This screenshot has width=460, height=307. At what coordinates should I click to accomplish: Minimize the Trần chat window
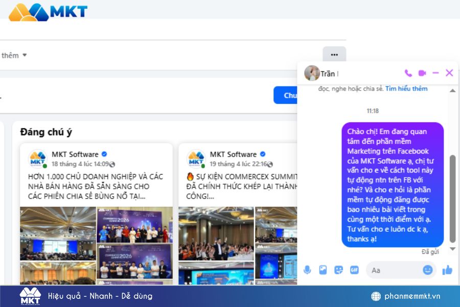tap(435, 73)
